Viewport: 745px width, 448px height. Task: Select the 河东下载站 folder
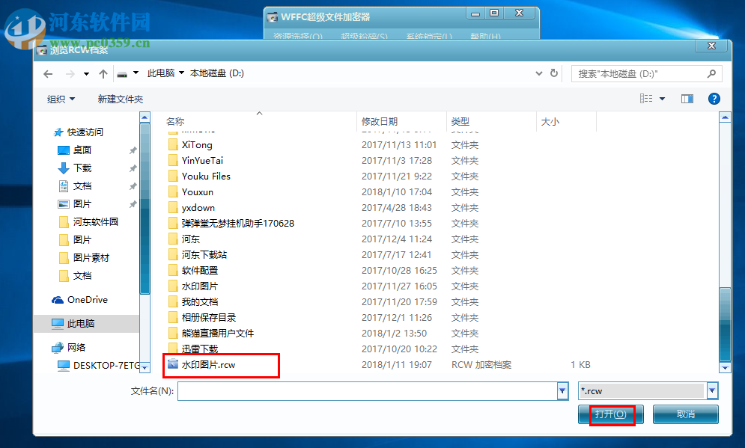204,254
